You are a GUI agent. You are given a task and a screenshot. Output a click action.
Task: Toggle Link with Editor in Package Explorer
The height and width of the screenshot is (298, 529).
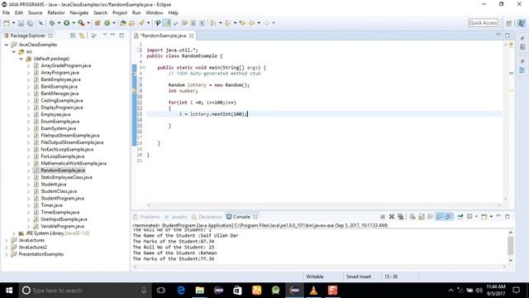coord(82,36)
